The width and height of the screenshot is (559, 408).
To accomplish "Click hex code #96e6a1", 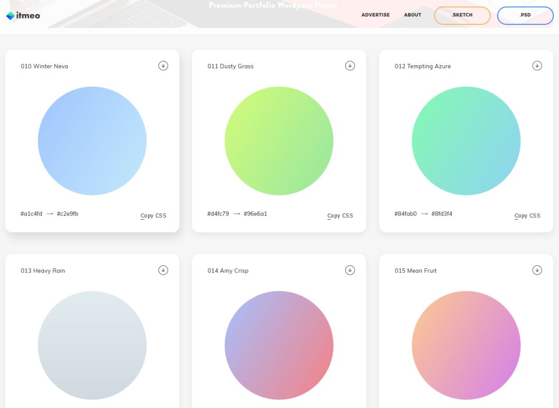I will point(255,214).
